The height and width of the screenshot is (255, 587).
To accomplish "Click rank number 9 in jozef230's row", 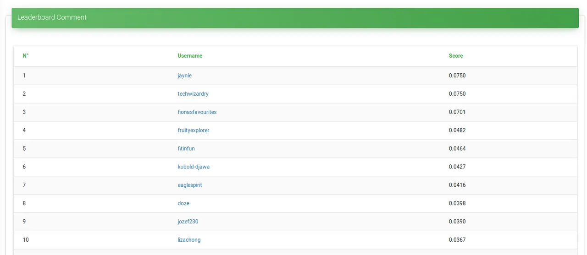I will pyautogui.click(x=24, y=222).
